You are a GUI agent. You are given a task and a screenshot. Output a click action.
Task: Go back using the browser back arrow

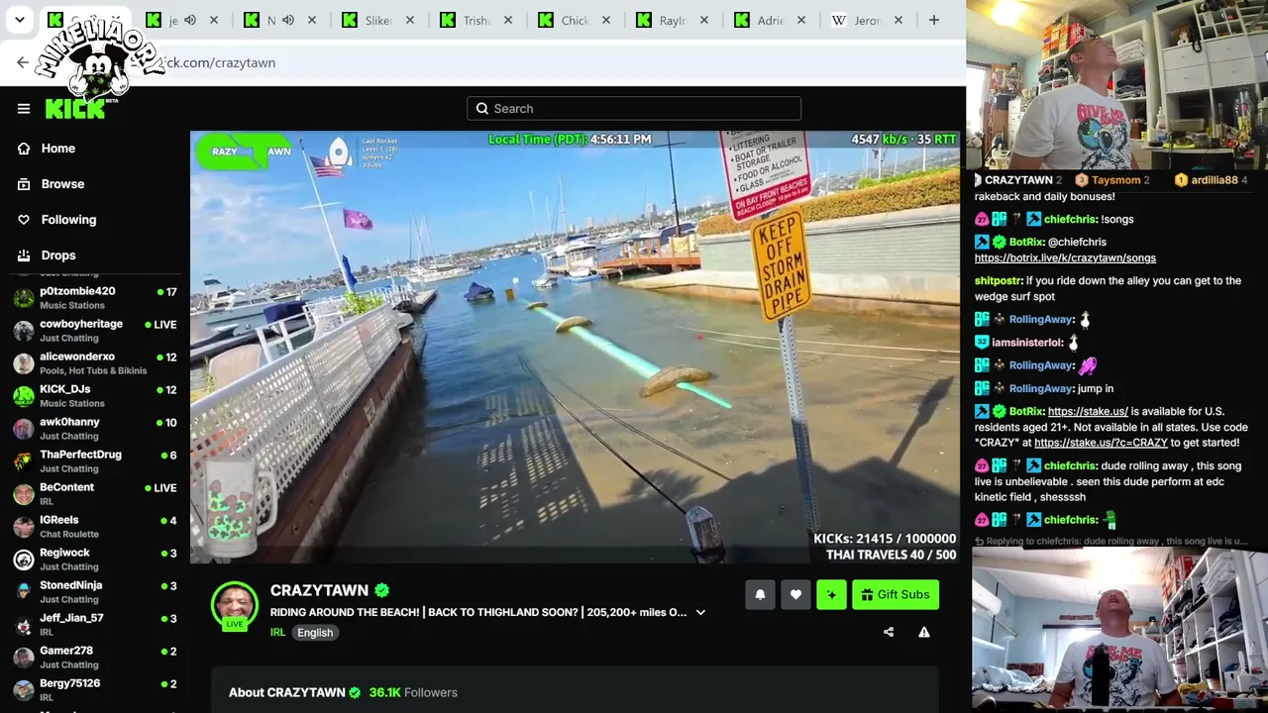23,62
